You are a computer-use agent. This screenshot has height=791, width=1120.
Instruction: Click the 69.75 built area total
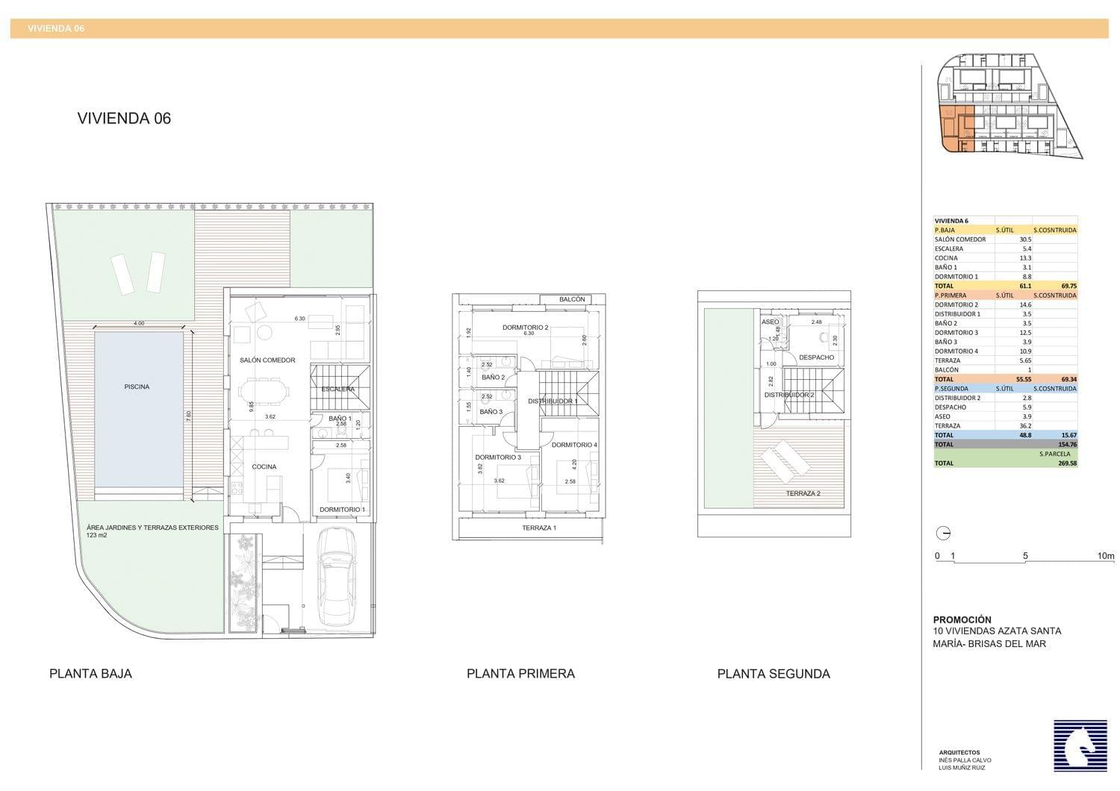click(1068, 286)
